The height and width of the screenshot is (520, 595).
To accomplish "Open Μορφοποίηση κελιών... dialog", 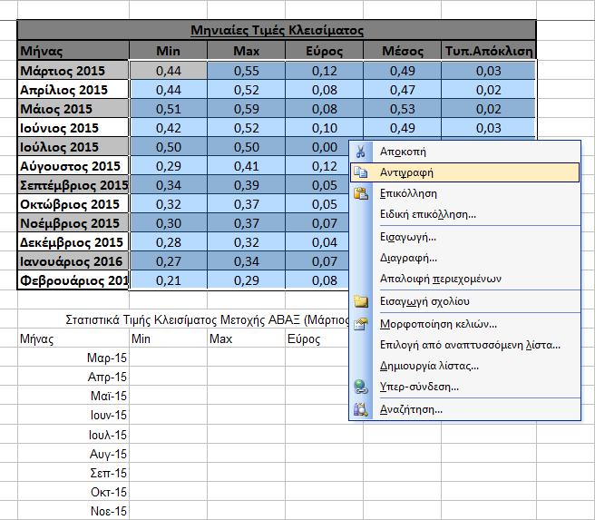I will point(464,324).
